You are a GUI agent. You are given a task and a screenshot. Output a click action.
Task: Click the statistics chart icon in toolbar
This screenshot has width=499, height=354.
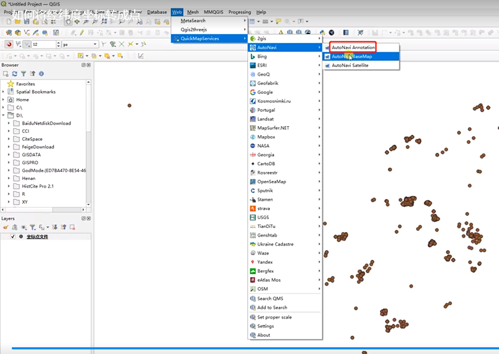coord(141,56)
